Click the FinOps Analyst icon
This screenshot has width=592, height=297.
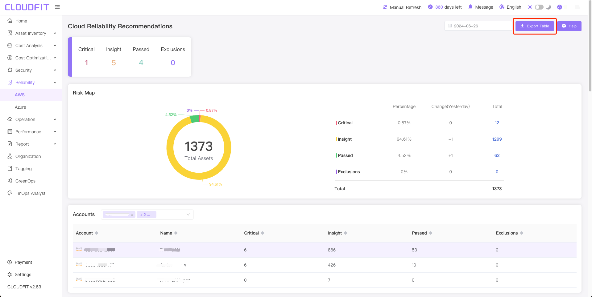(10, 193)
